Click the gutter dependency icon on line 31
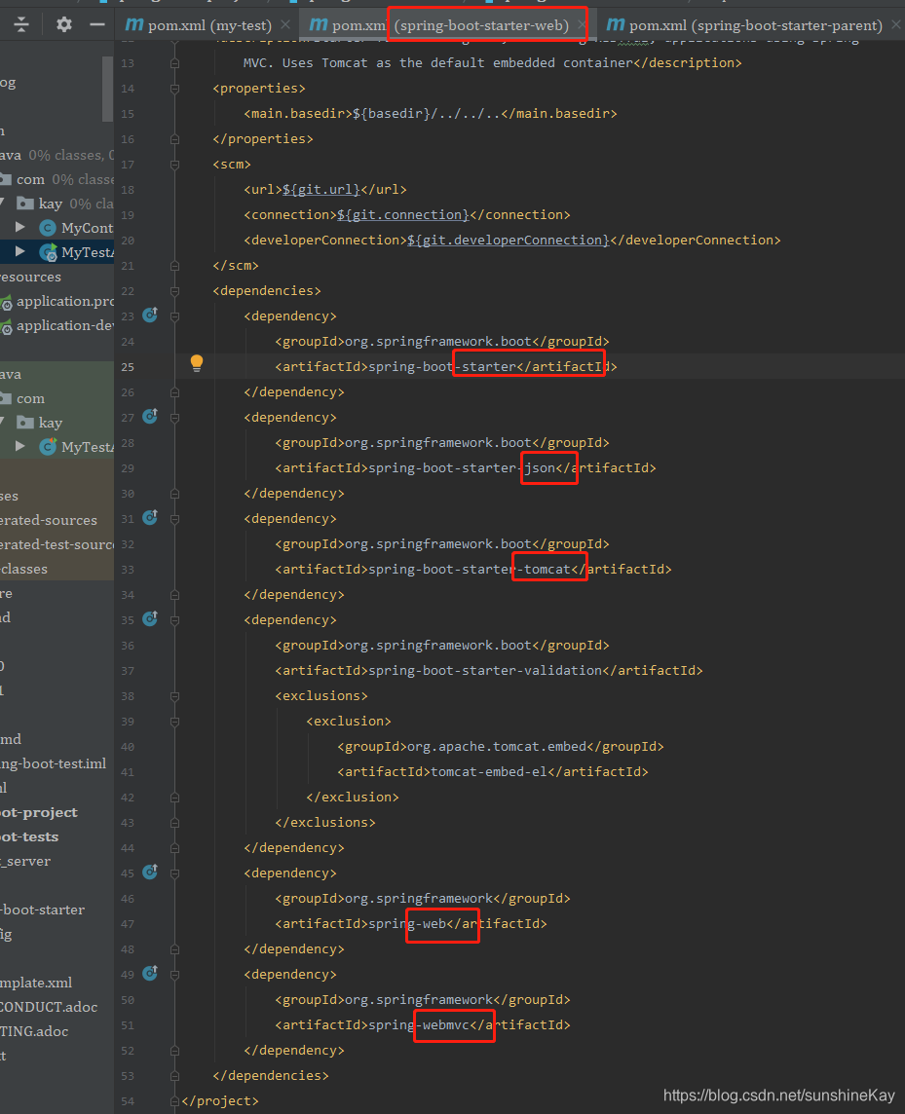 150,518
